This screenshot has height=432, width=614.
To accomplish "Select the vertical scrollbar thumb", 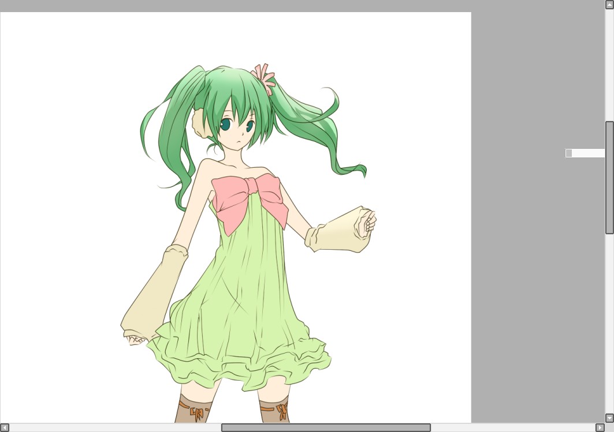I will 609,178.
